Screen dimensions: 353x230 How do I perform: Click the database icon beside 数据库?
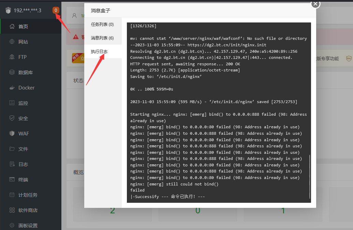[x=12, y=72]
